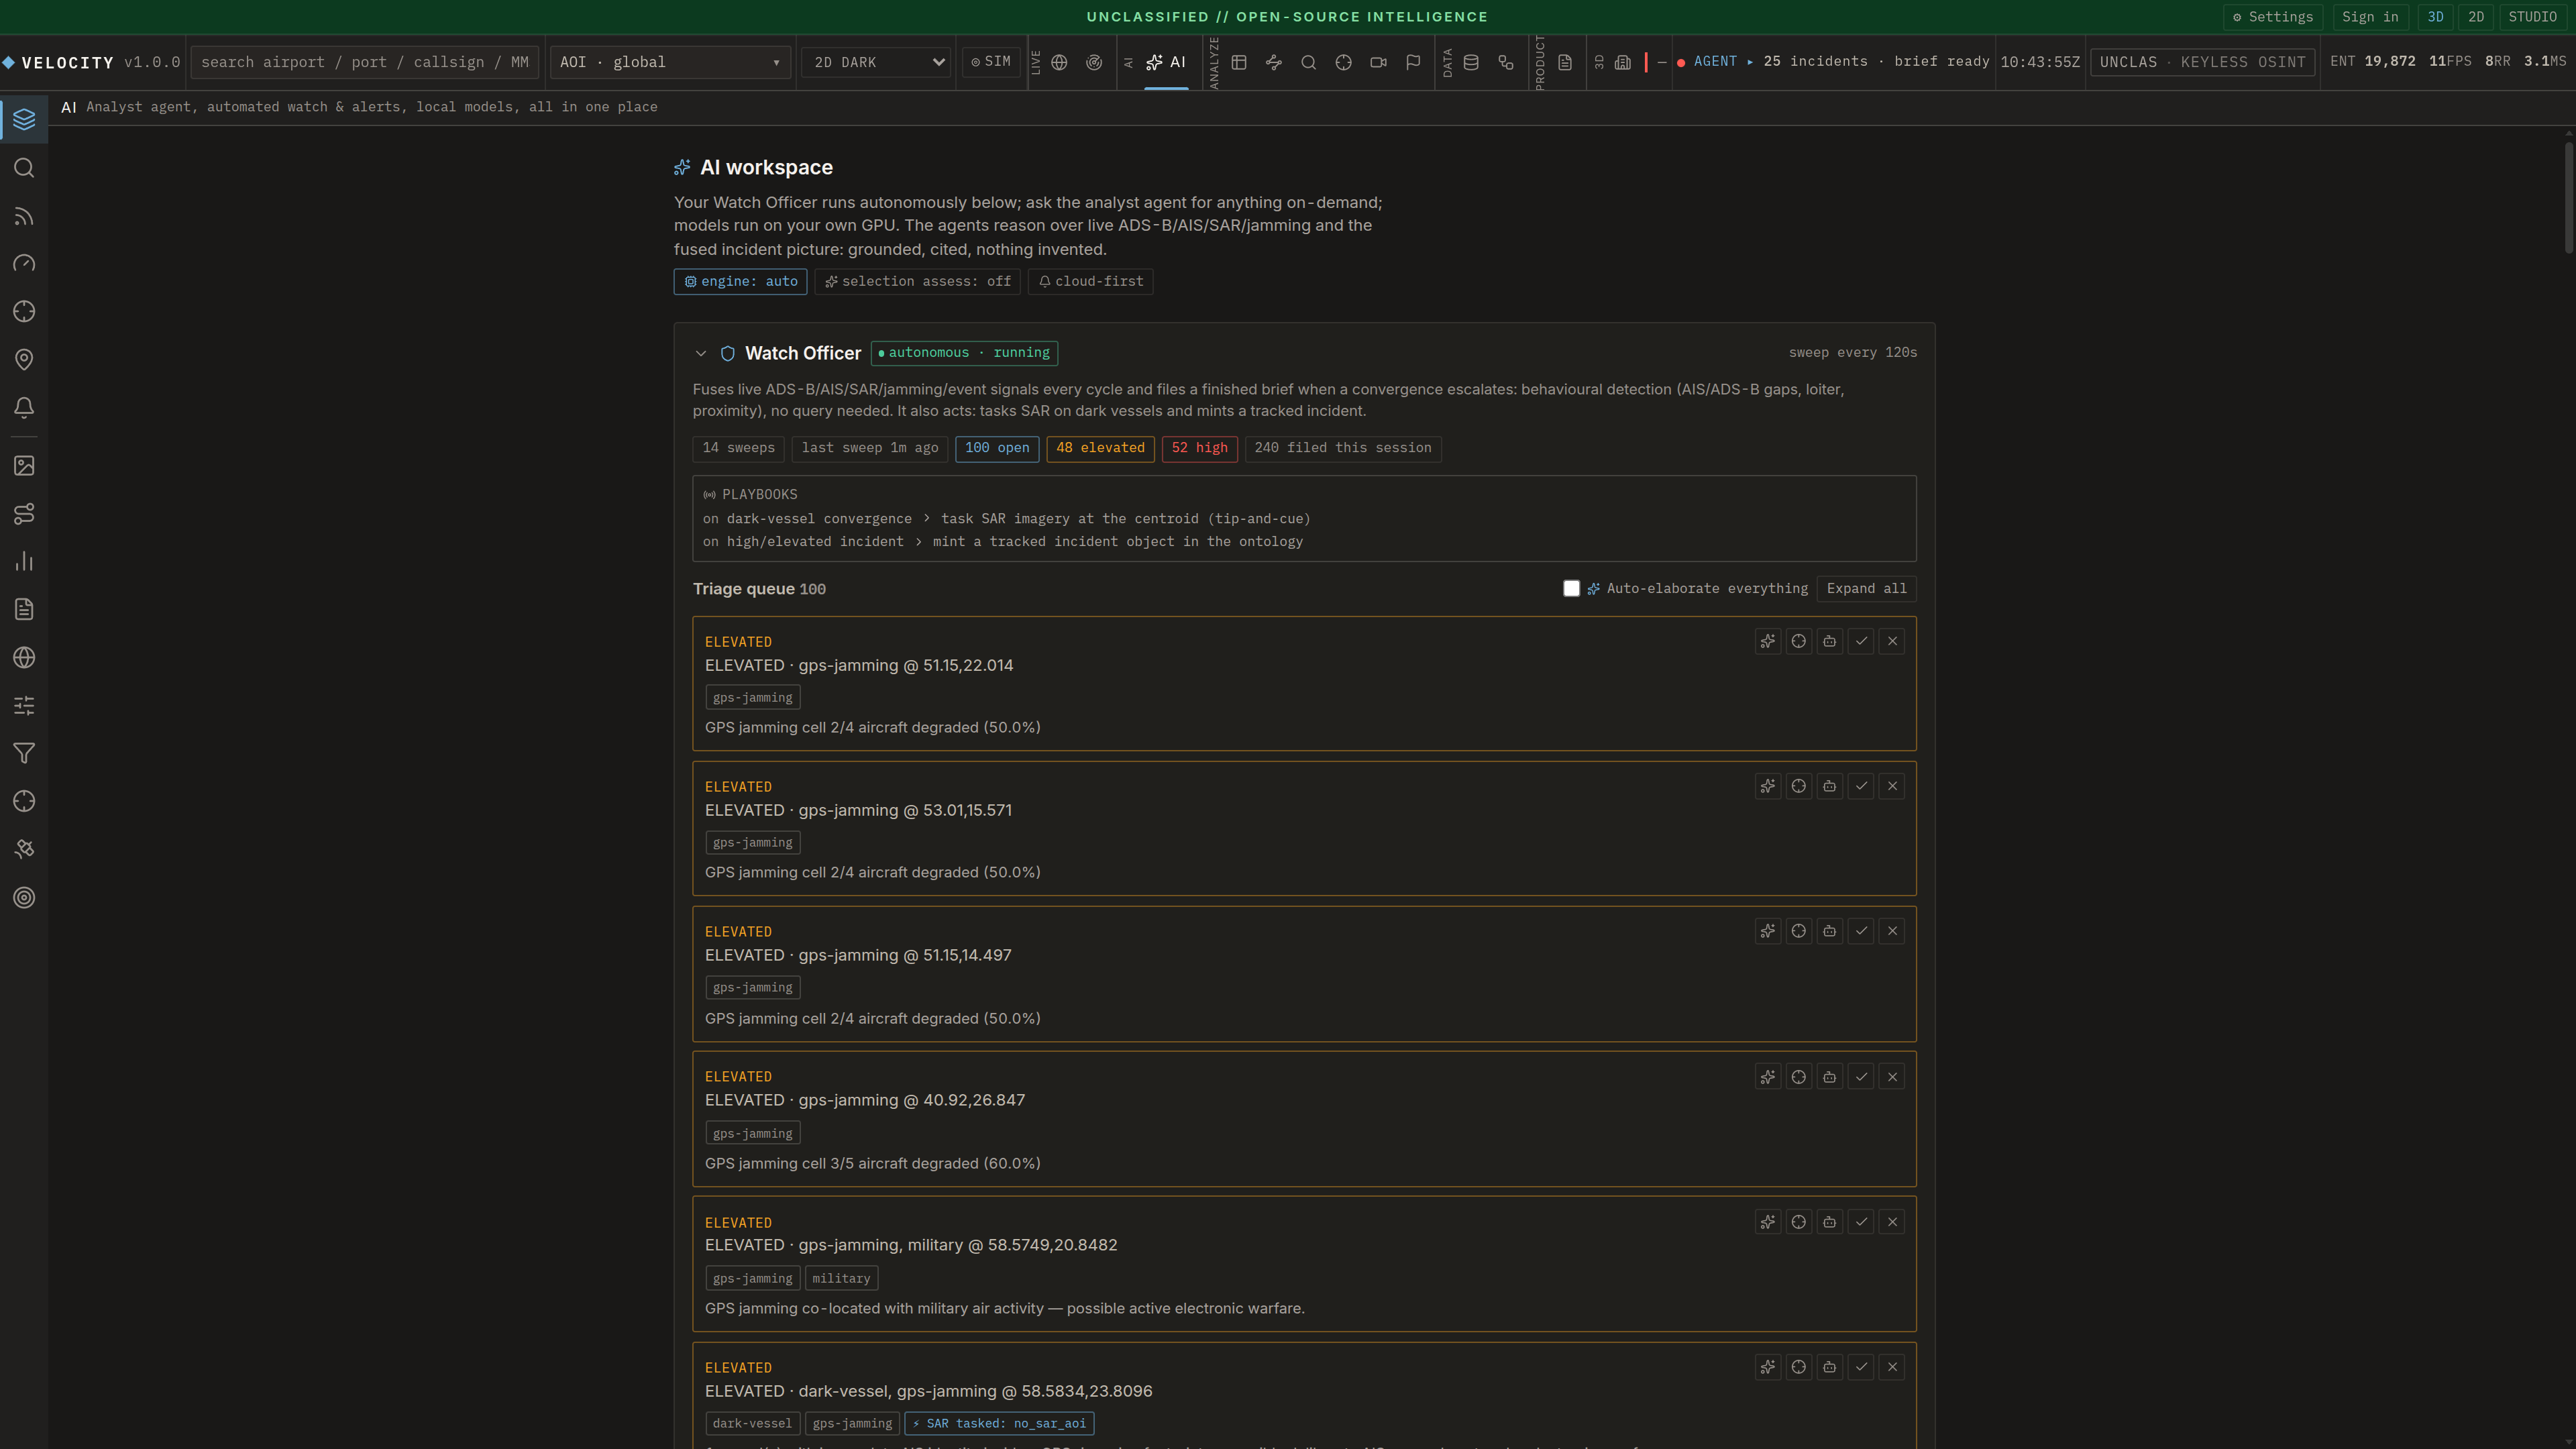The image size is (2576, 1449).
Task: Switch to STUDIO mode
Action: tap(2533, 17)
